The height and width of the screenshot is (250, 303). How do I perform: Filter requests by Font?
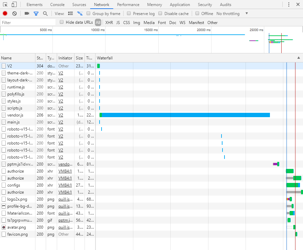coord(162,23)
